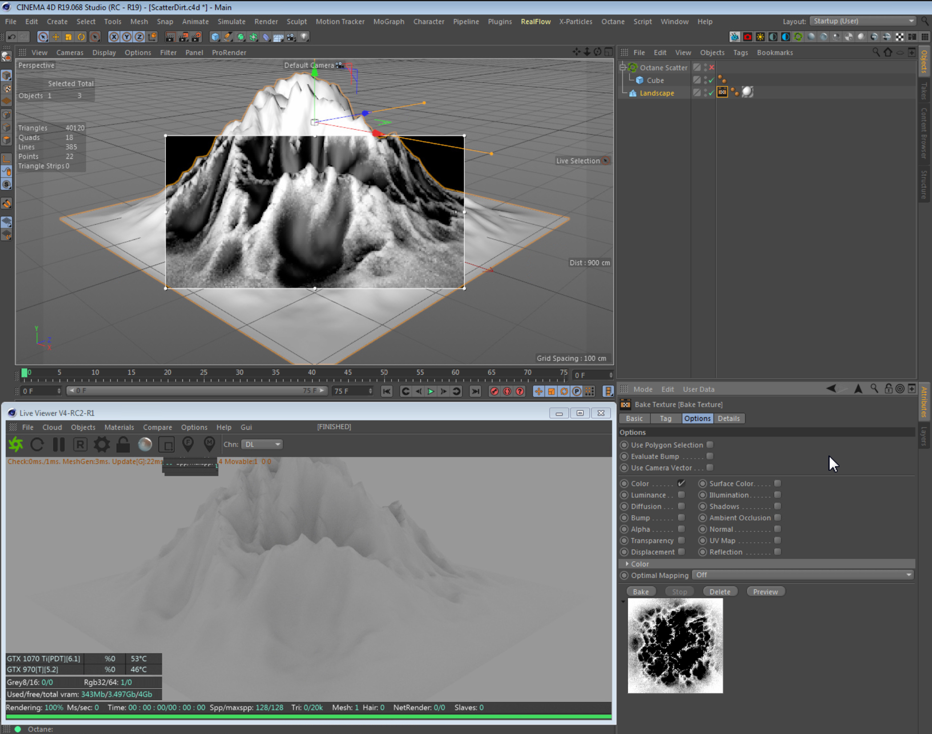
Task: Click the Preview button
Action: tap(765, 592)
